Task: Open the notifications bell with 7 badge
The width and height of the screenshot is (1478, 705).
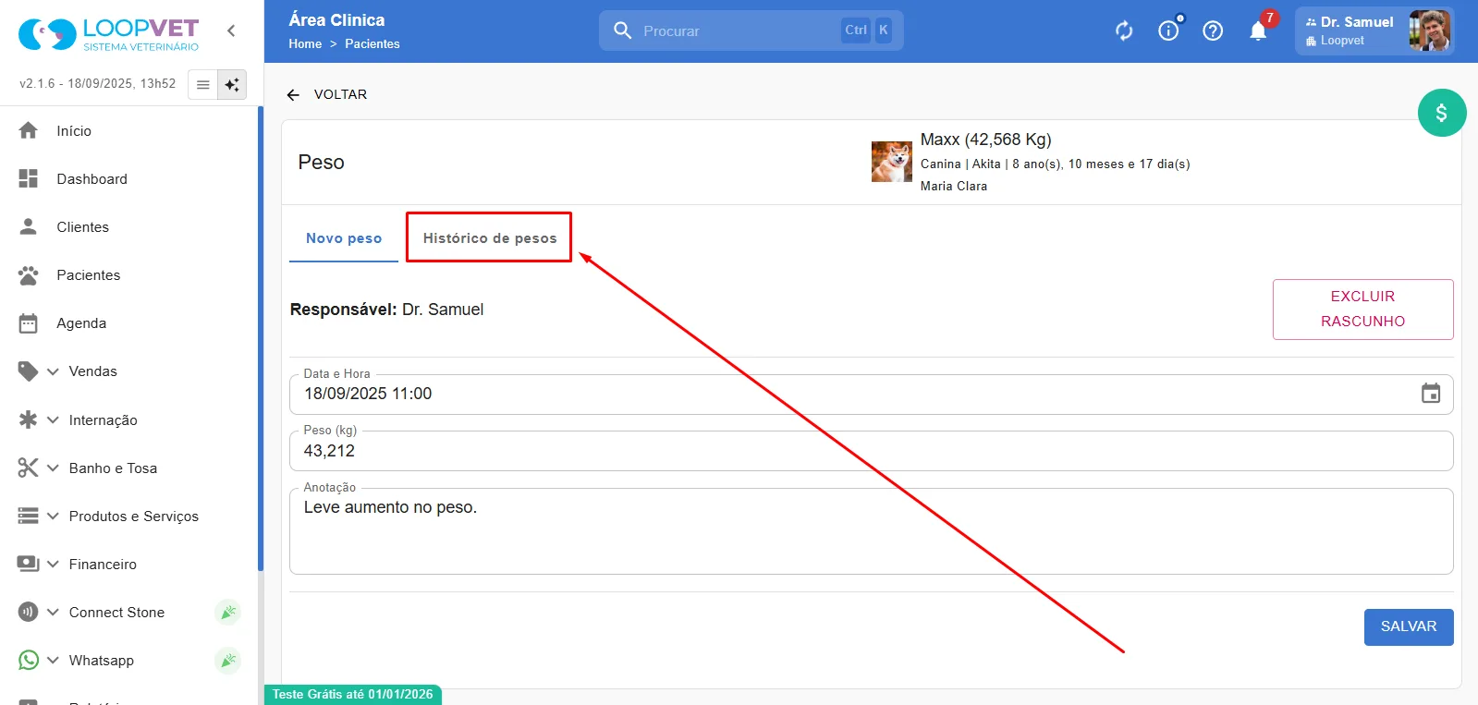Action: (x=1258, y=30)
